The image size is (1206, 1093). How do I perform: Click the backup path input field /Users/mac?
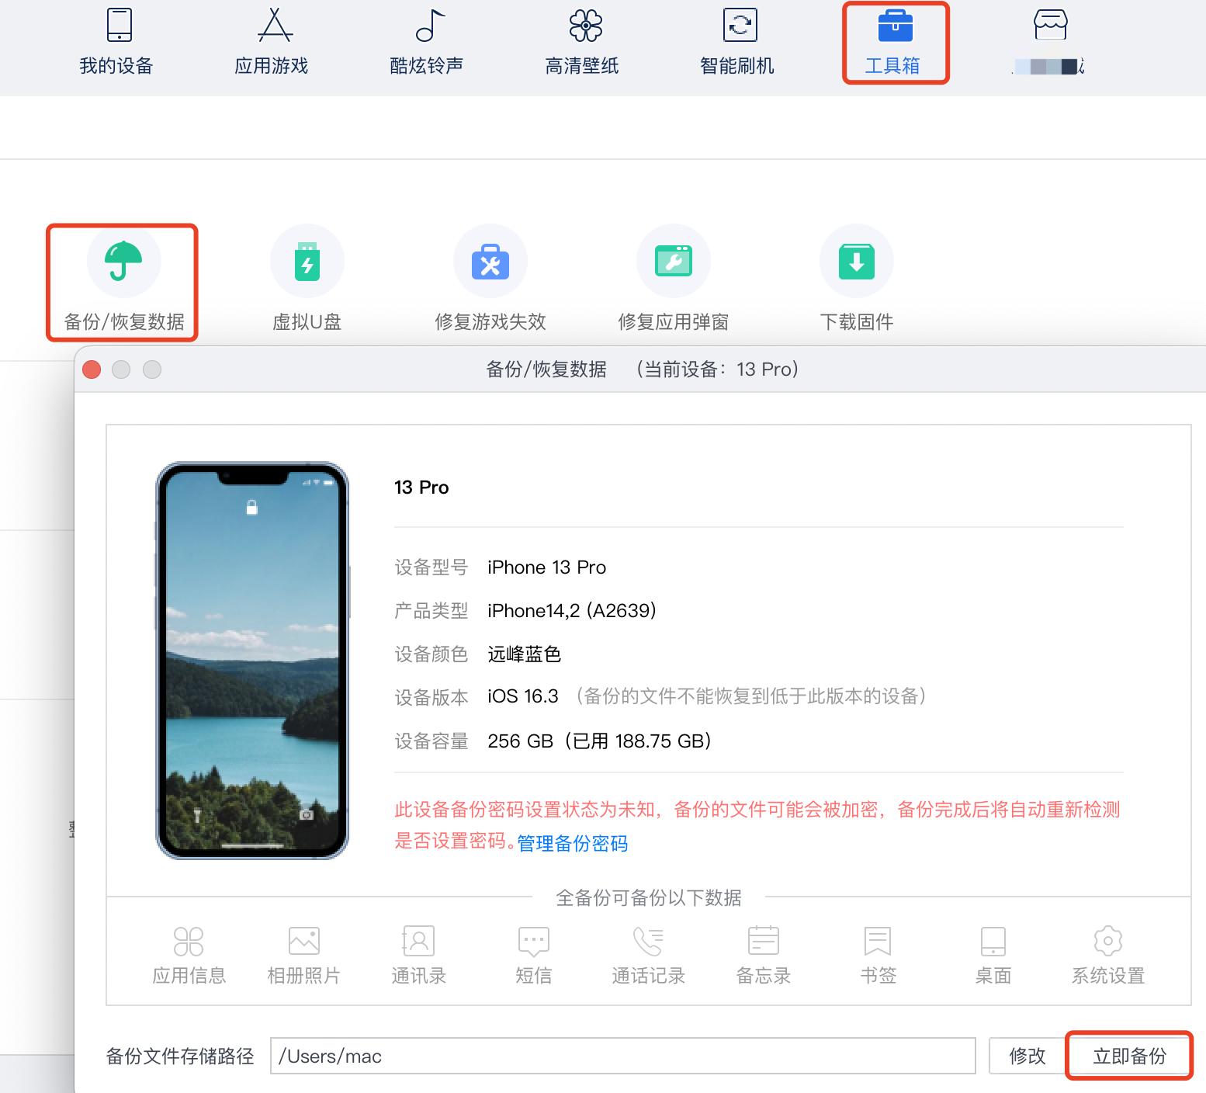pyautogui.click(x=621, y=1056)
